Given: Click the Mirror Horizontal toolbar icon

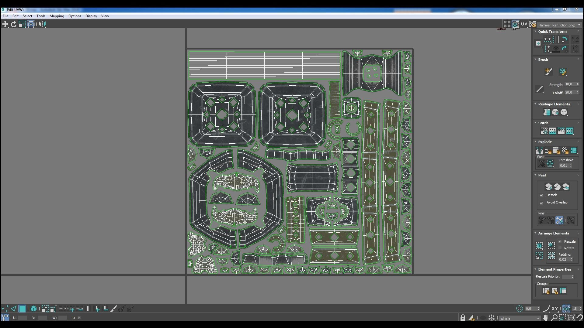Looking at the screenshot, I should pyautogui.click(x=42, y=24).
